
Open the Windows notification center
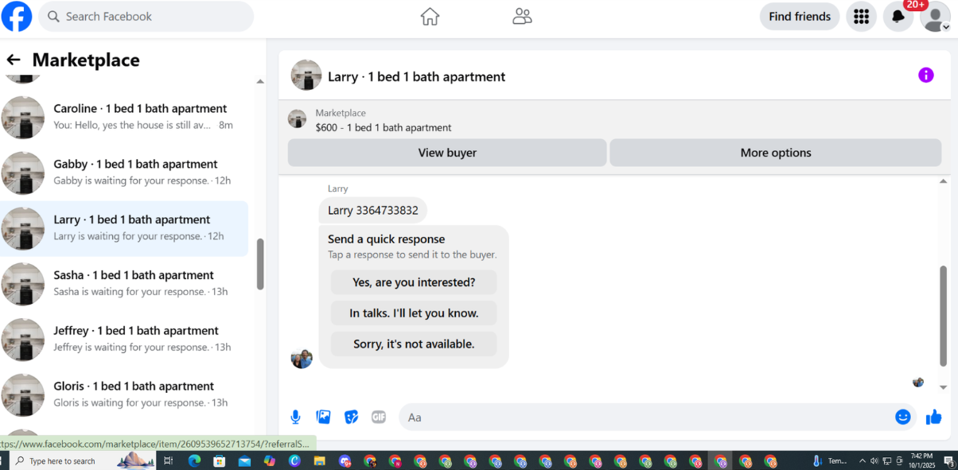tap(948, 461)
